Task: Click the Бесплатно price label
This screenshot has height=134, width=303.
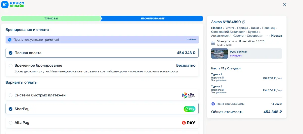Action: pyautogui.click(x=186, y=65)
